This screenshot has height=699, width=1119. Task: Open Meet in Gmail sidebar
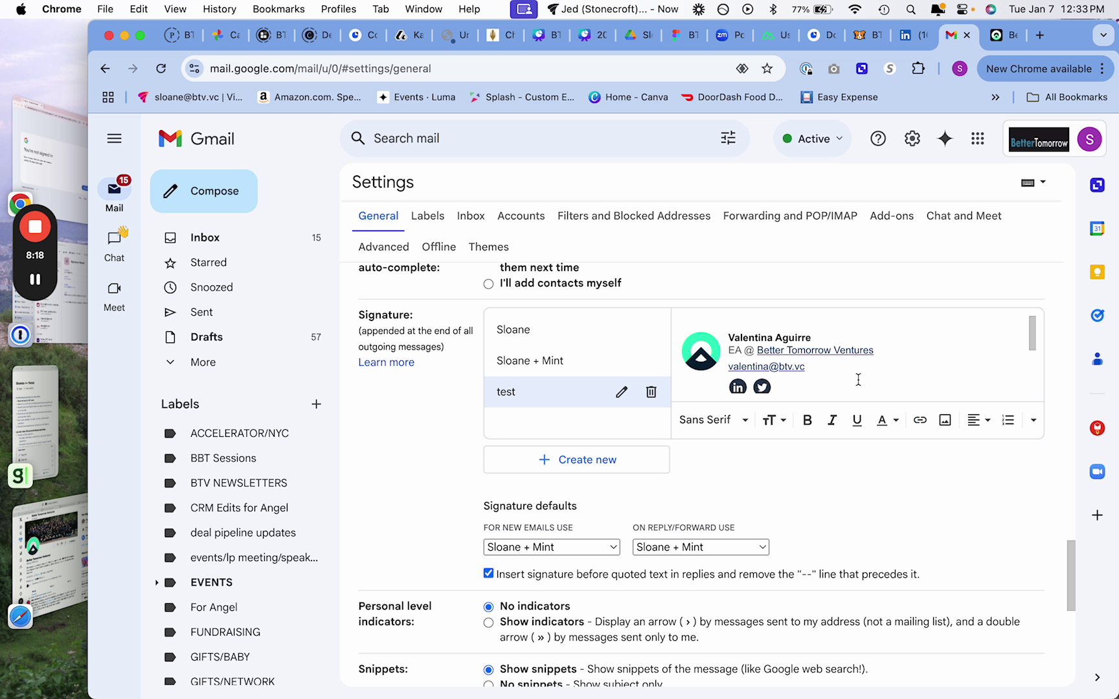pyautogui.click(x=115, y=296)
